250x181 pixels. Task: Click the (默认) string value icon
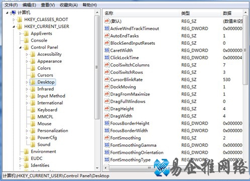pos(107,21)
